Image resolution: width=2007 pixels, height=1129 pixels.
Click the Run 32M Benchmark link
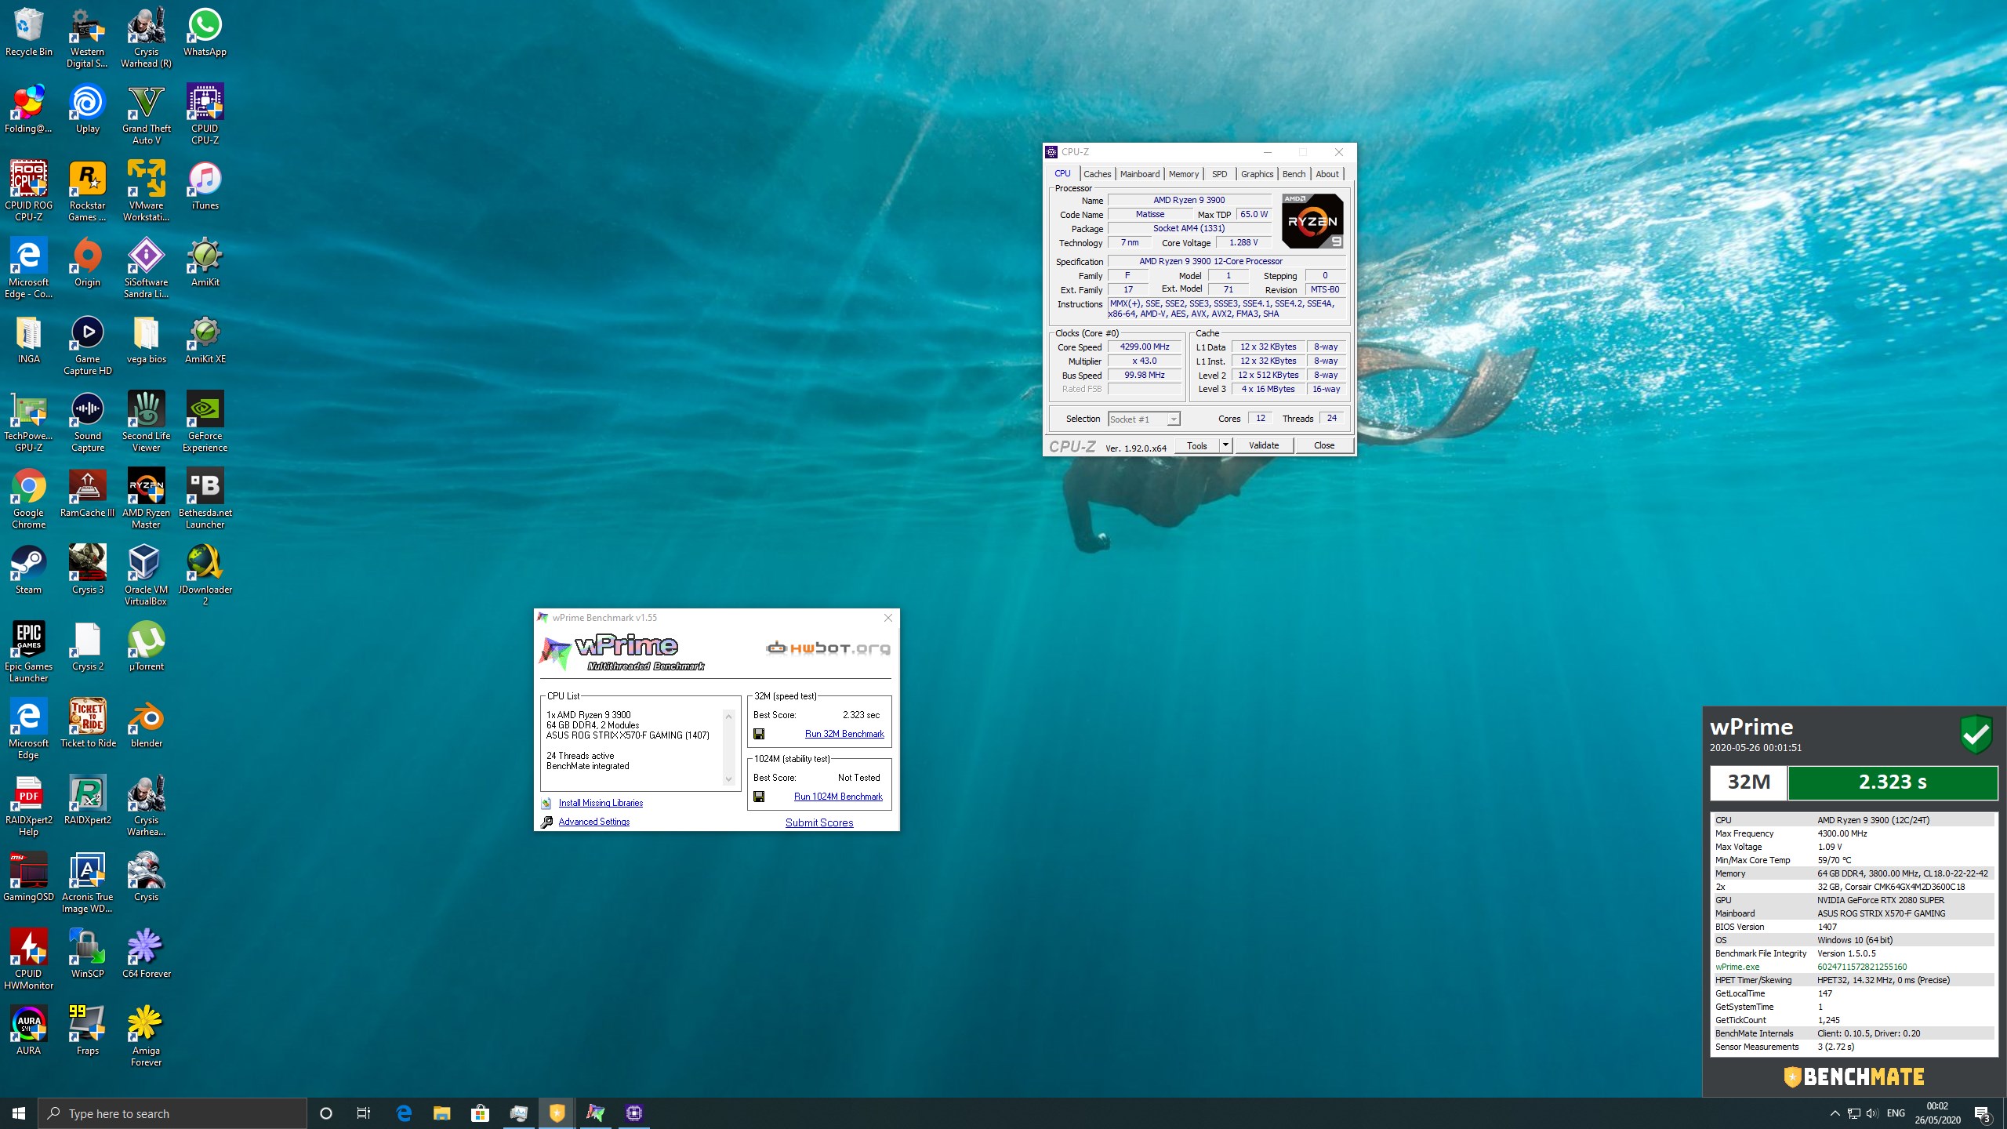click(844, 734)
